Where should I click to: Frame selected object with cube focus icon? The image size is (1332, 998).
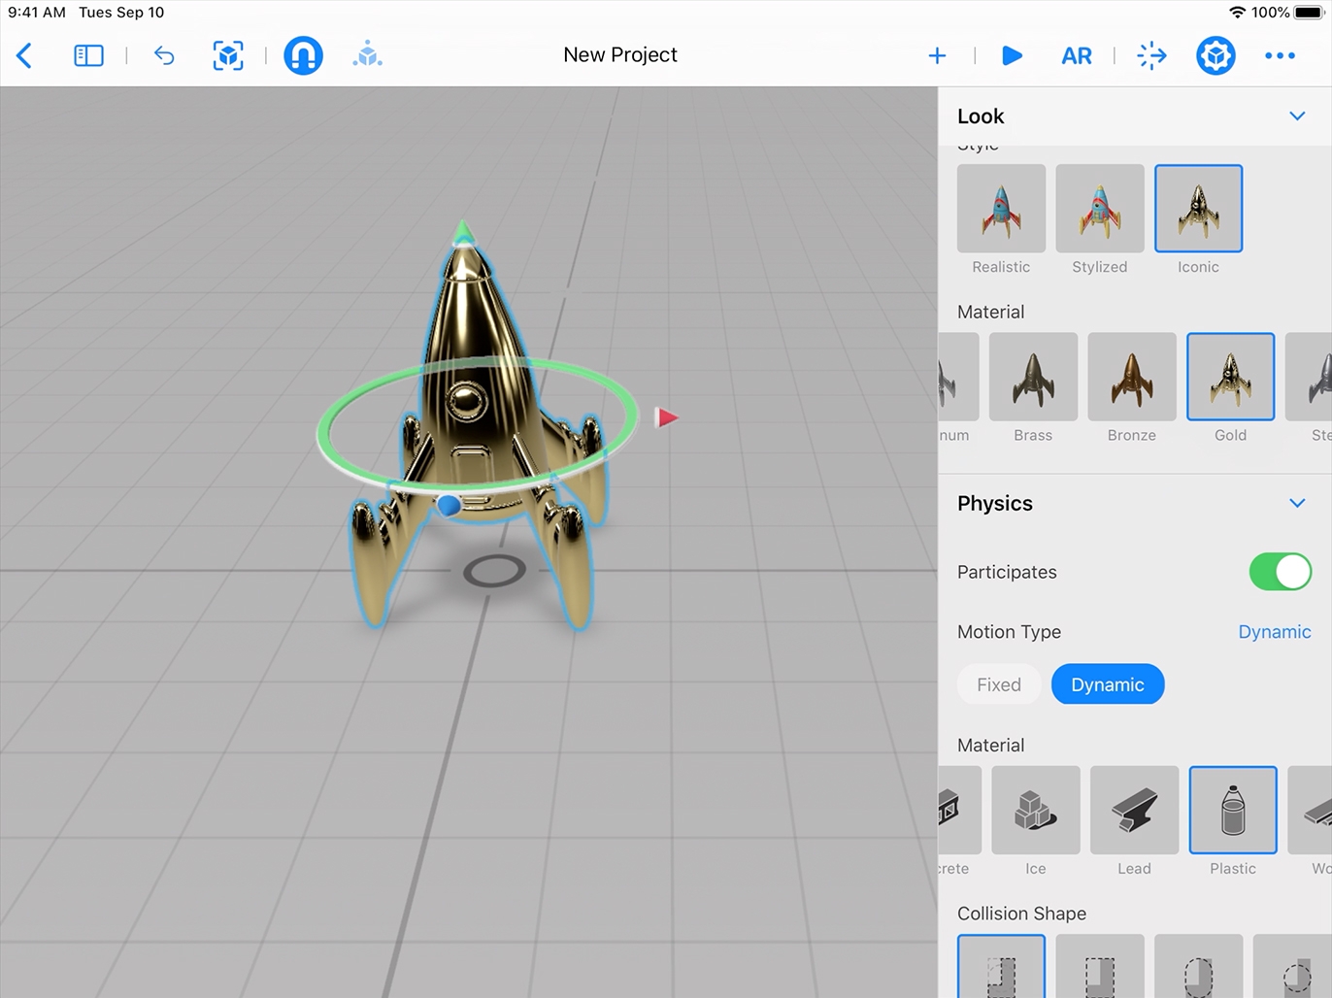pyautogui.click(x=228, y=55)
